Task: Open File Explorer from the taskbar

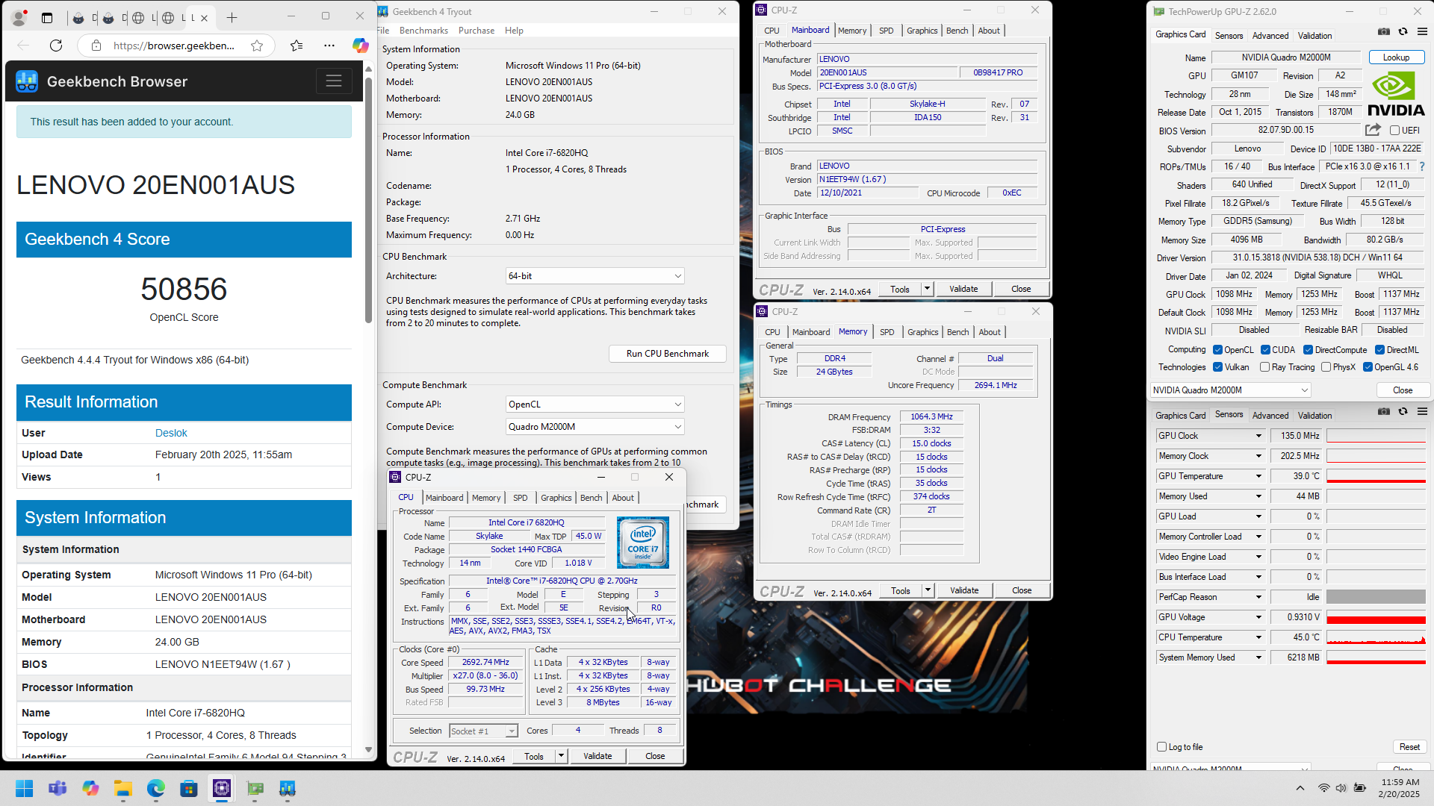Action: (123, 788)
